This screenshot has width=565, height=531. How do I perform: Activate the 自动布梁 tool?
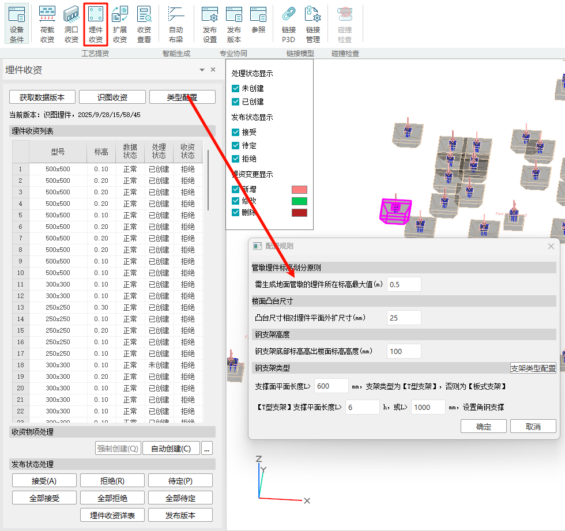[x=176, y=24]
